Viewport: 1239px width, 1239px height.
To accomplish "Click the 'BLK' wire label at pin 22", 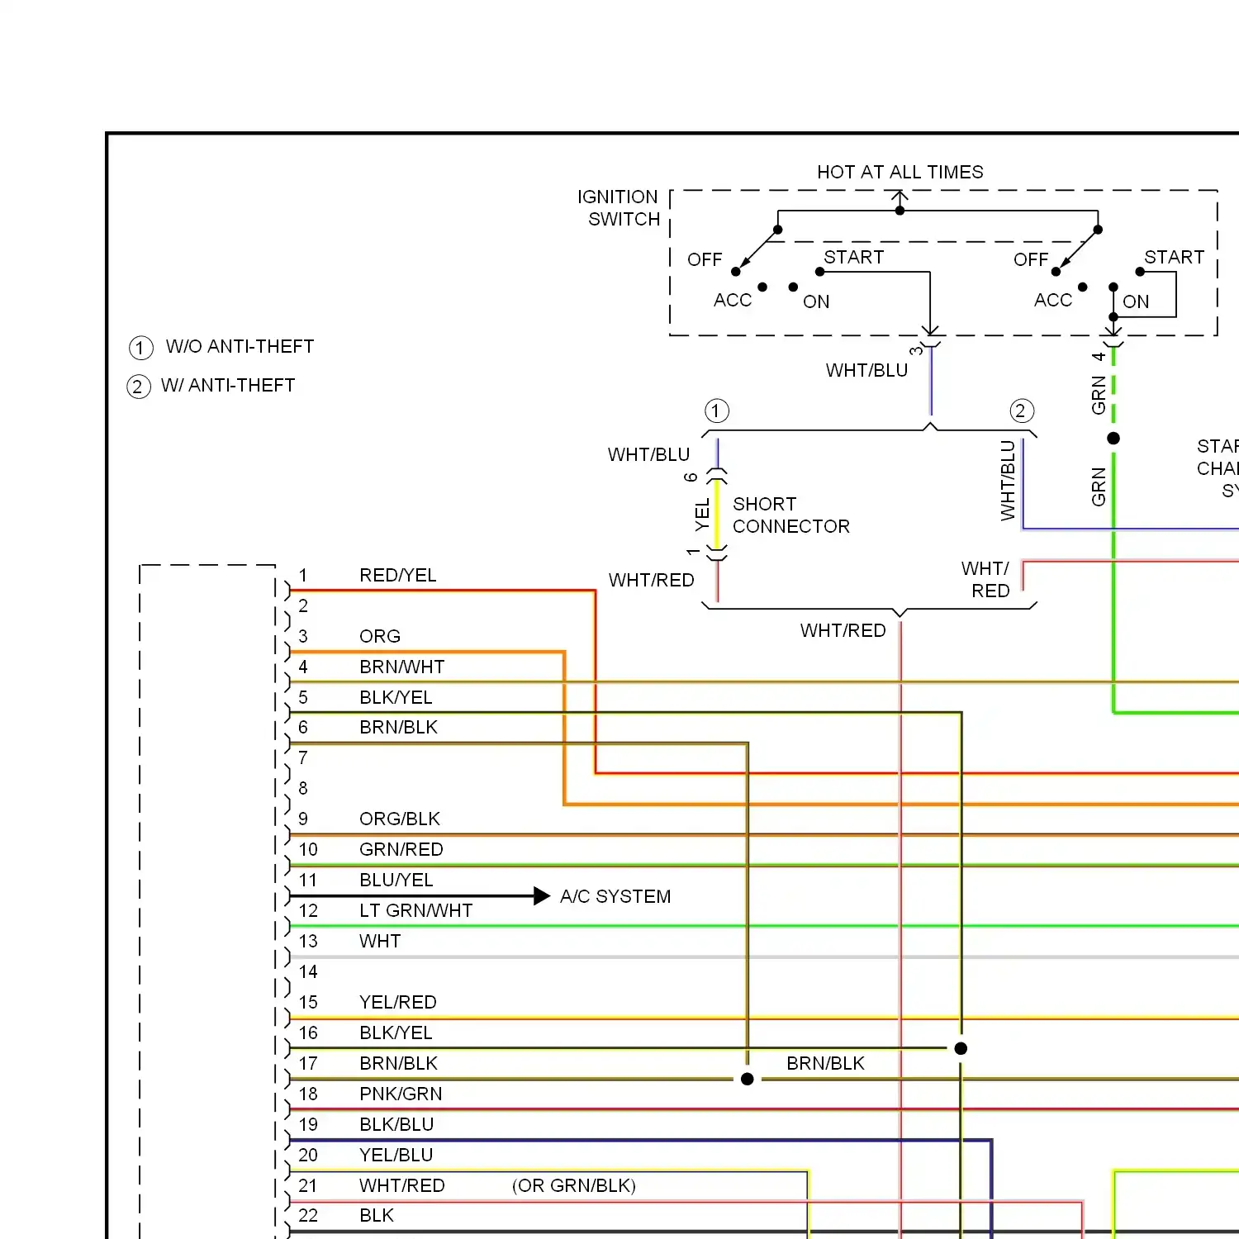I will tap(377, 1215).
